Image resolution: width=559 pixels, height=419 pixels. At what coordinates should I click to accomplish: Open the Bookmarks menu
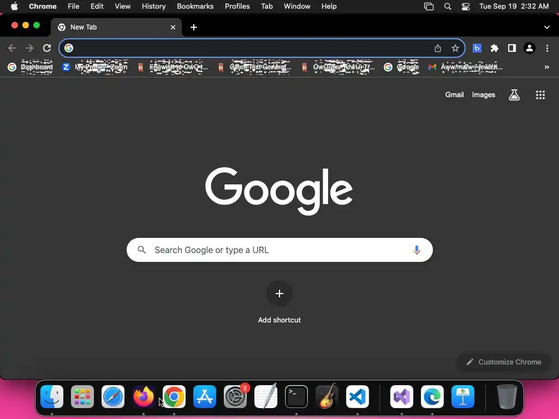tap(195, 7)
